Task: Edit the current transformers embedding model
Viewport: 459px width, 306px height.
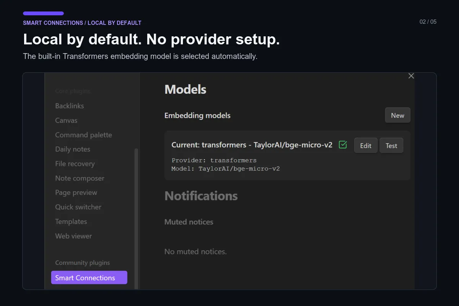Action: coord(366,146)
